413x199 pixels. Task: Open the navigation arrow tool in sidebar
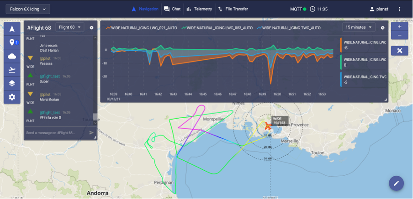pos(12,29)
